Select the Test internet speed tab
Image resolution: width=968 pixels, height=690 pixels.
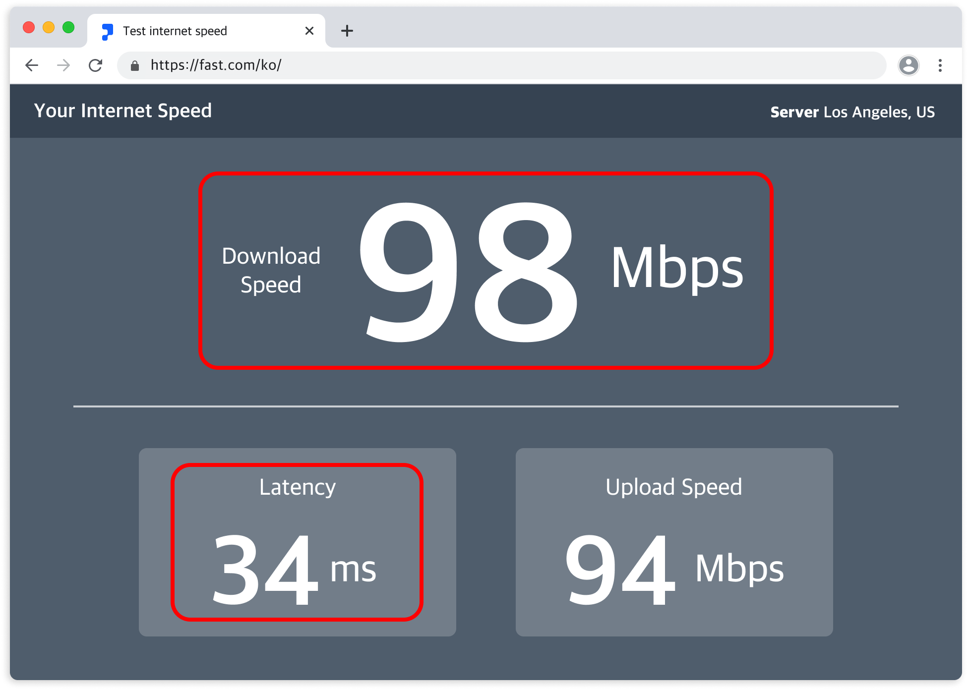(206, 31)
